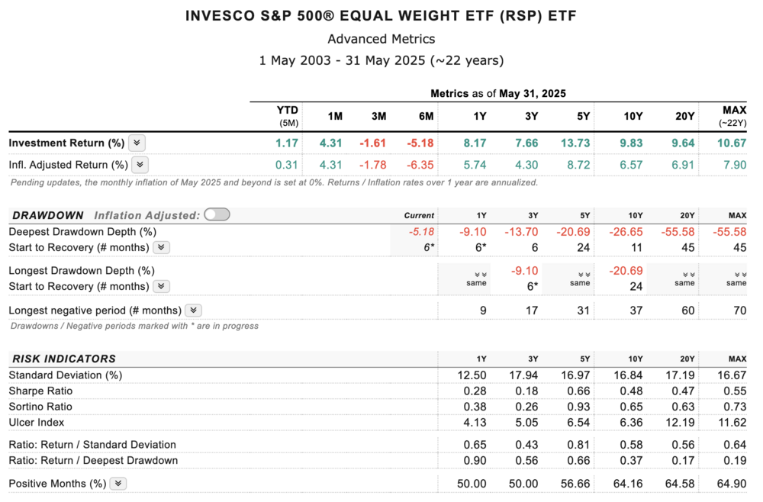Expand the Infl. Adjusted Return (%) chevron
Image resolution: width=763 pixels, height=502 pixels.
click(x=140, y=164)
